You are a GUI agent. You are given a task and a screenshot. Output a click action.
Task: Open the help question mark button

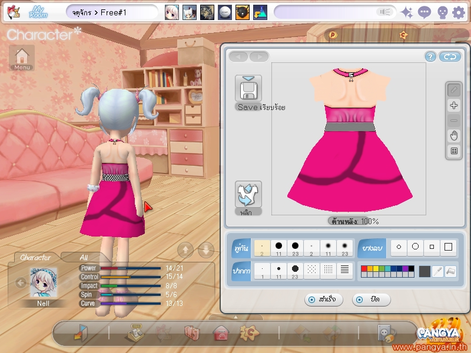[430, 56]
